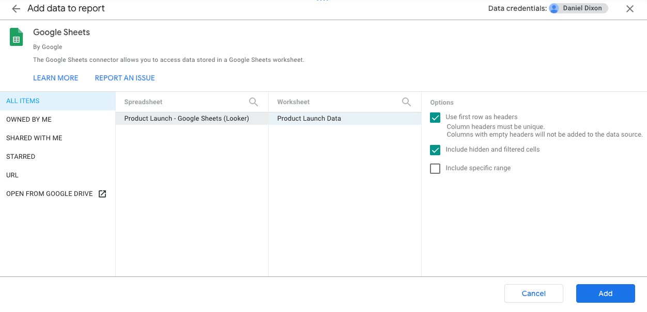Uncheck Use first row as headers
Image resolution: width=647 pixels, height=312 pixels.
(435, 117)
